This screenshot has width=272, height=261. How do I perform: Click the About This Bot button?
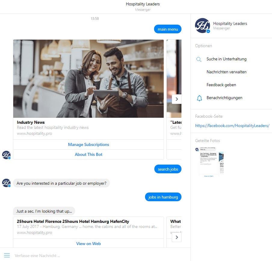(88, 154)
